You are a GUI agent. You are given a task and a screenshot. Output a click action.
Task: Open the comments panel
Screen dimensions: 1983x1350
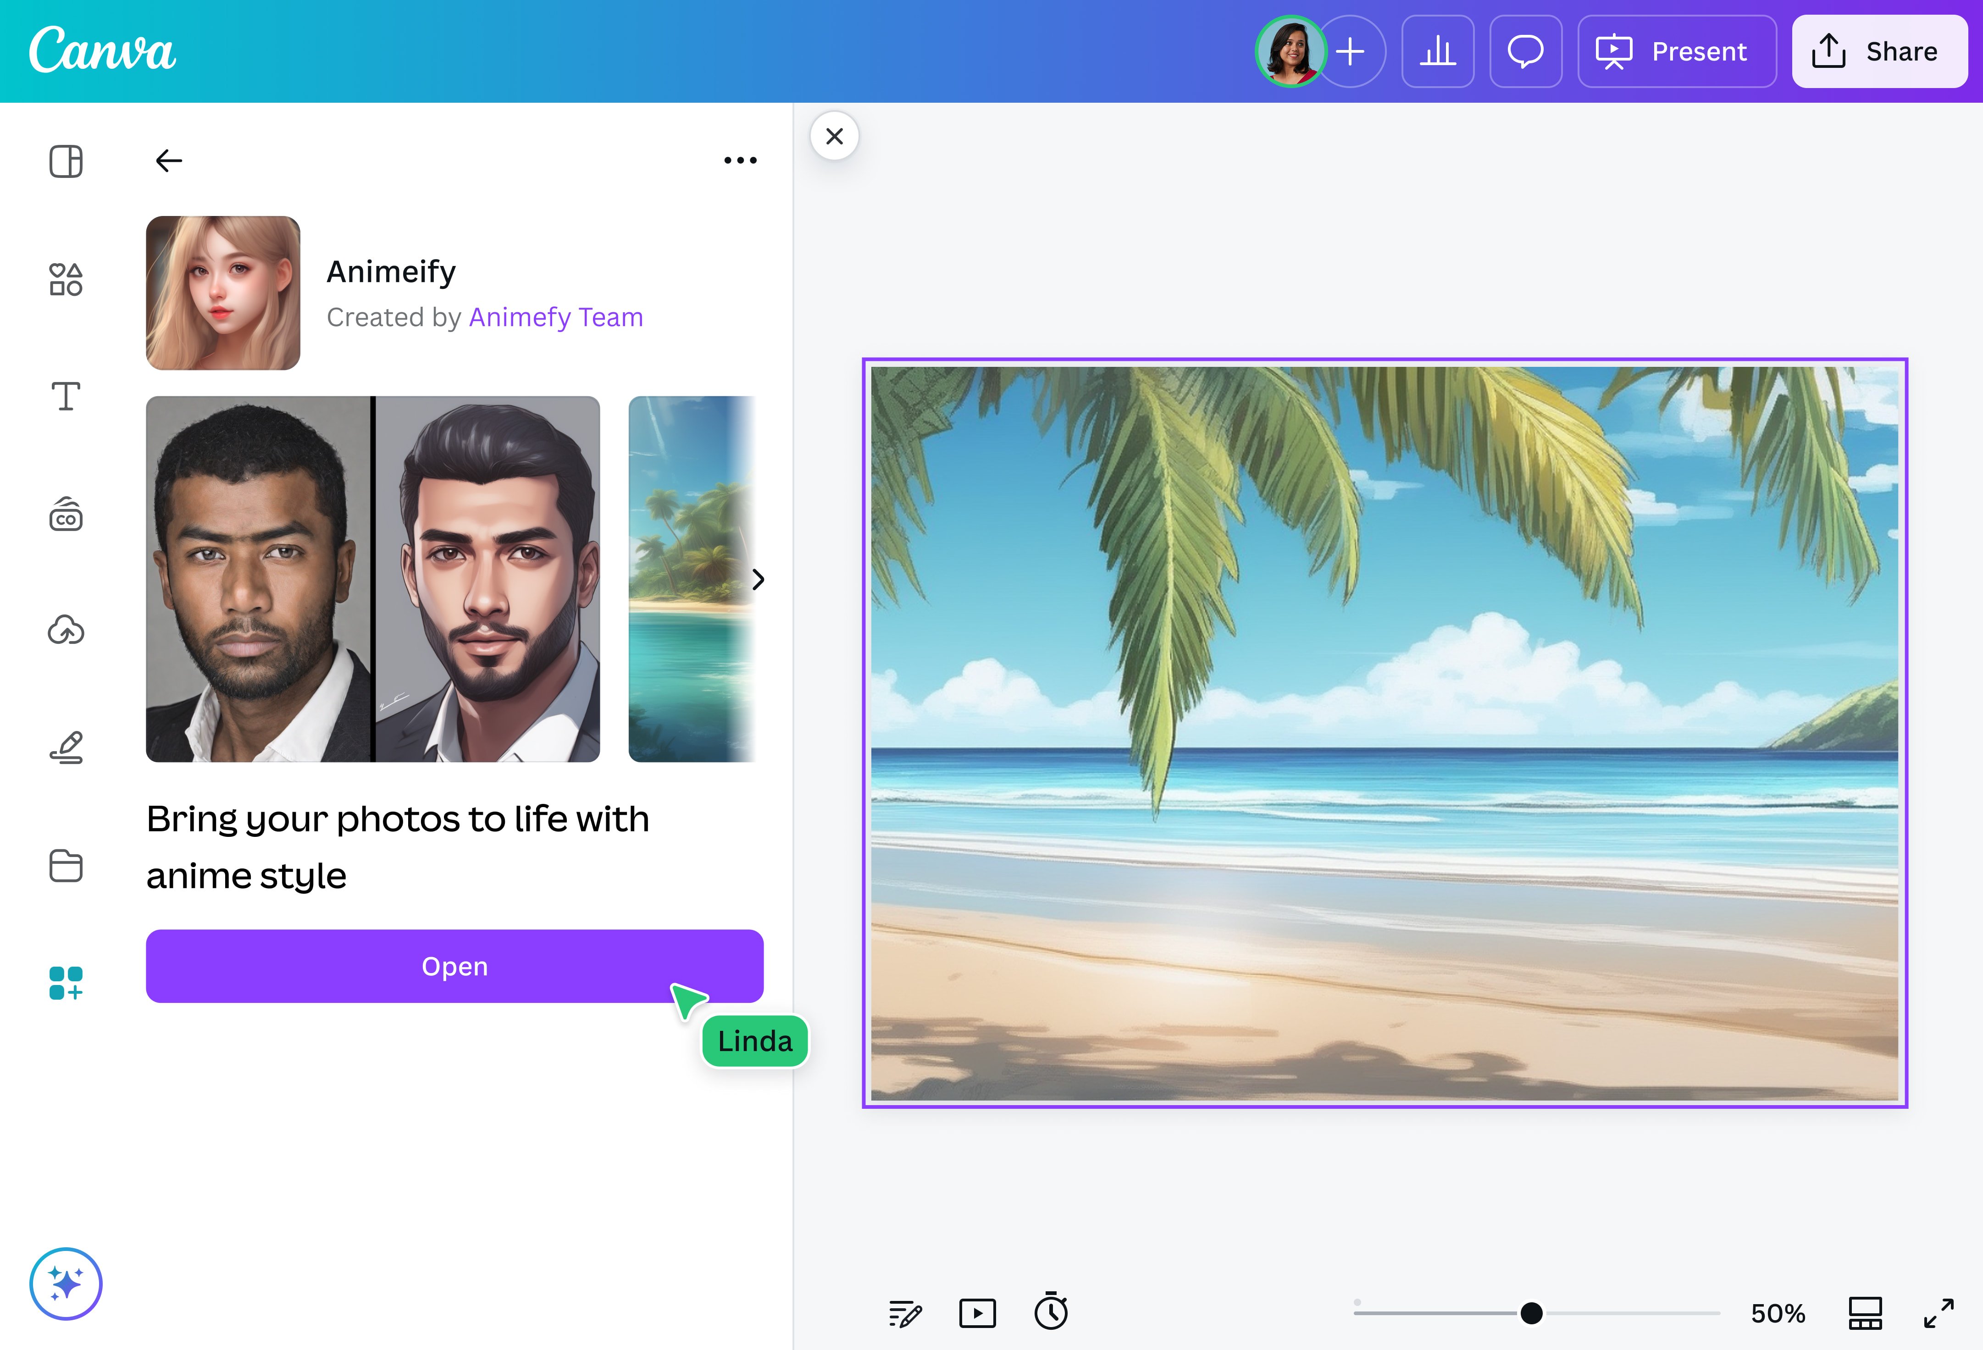point(1526,51)
